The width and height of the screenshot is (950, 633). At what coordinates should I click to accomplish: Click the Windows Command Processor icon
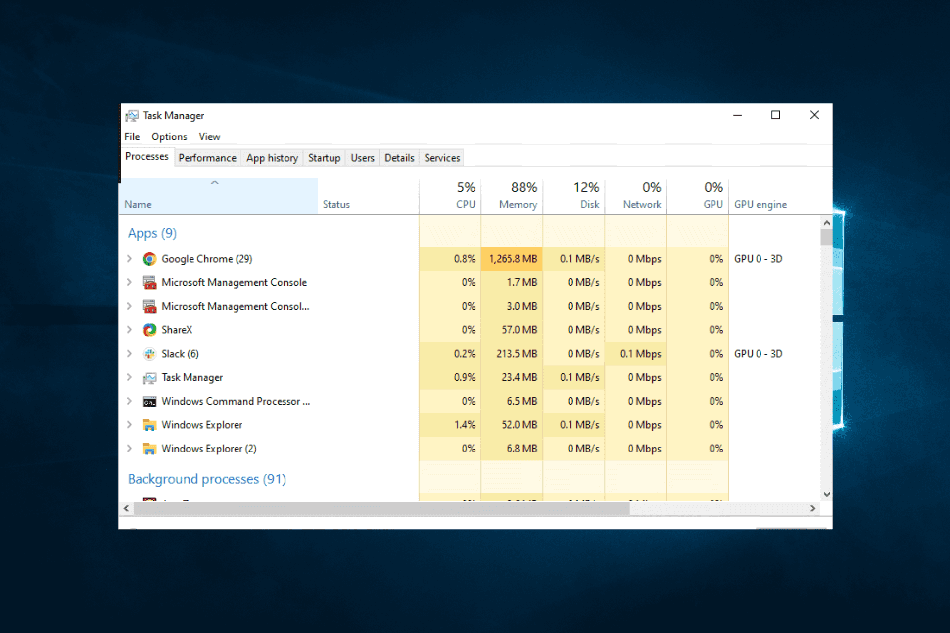149,402
